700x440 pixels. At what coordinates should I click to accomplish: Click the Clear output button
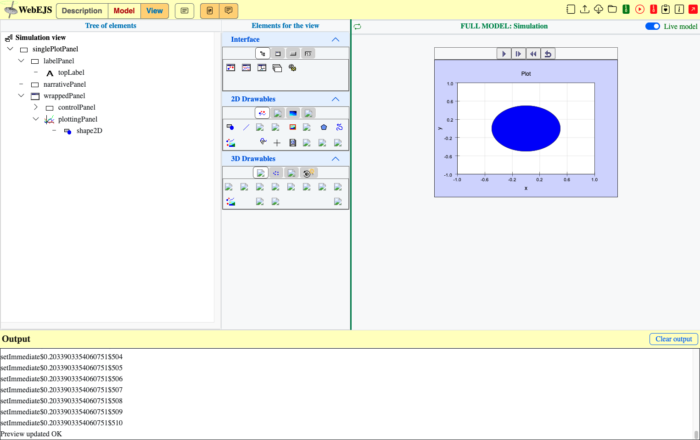click(673, 339)
